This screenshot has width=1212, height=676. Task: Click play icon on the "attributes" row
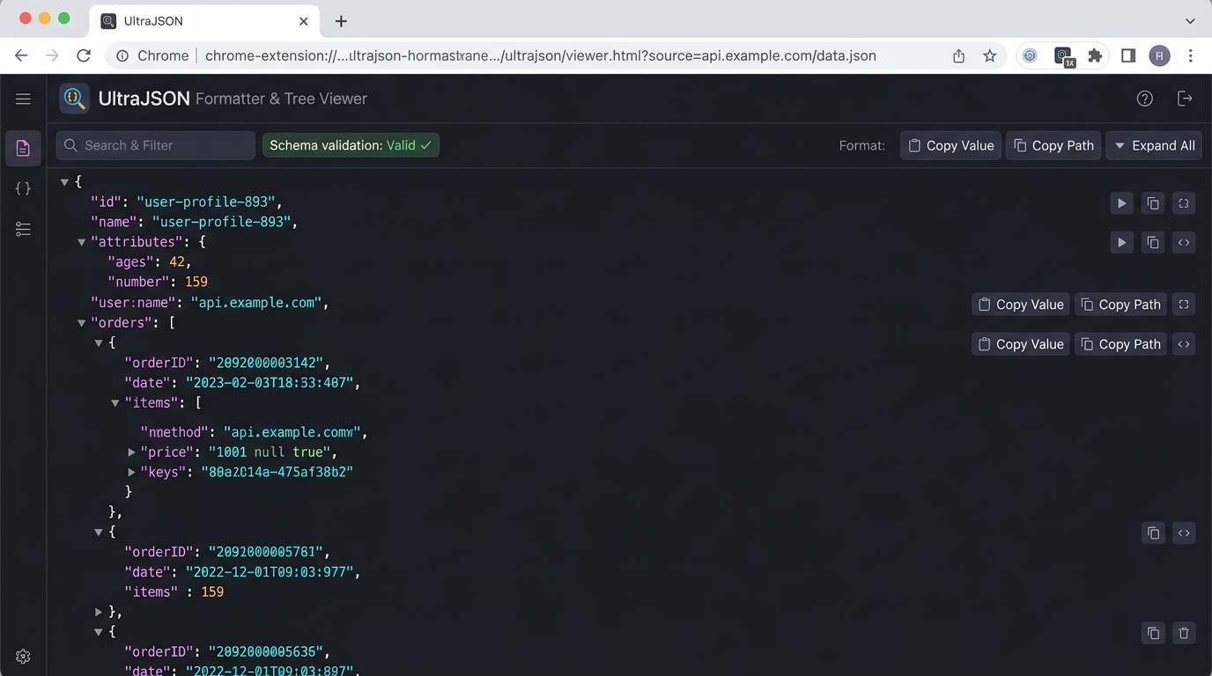(x=1121, y=242)
